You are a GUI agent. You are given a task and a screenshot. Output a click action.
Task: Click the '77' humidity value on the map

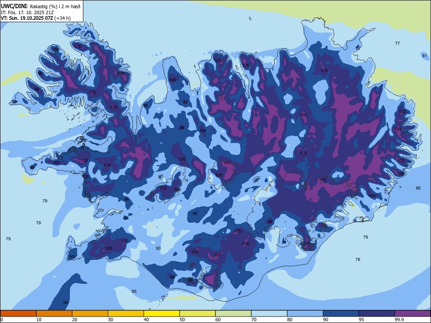click(x=397, y=43)
